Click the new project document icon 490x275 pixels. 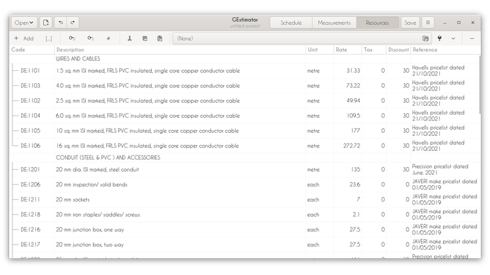click(46, 23)
